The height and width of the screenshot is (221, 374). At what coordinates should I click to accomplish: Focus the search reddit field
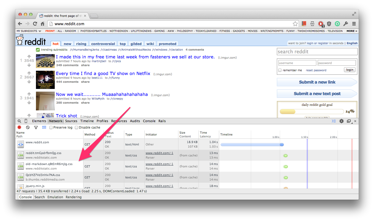(317, 51)
